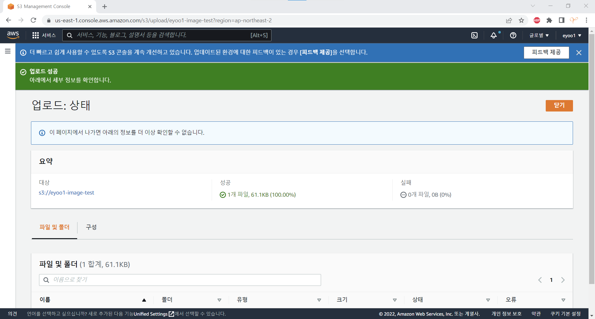
Task: Open the AdBlock Plus extension icon
Action: 537,20
